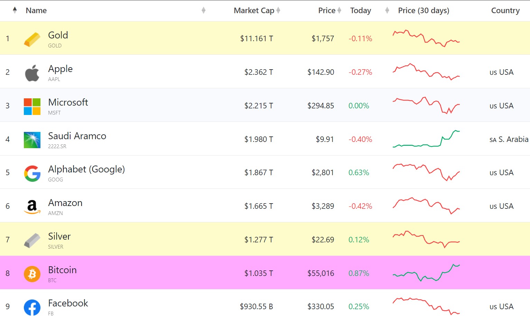The image size is (530, 322).
Task: View Gold 30-day price chart
Action: [426, 38]
